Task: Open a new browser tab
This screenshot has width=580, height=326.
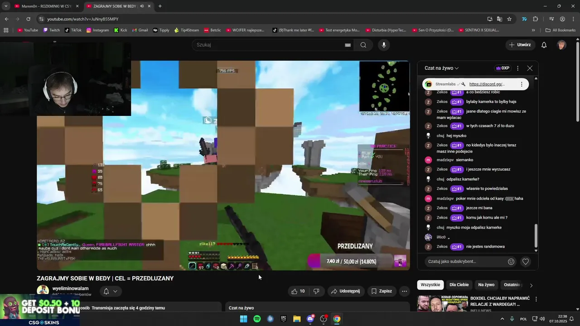Action: [x=160, y=6]
